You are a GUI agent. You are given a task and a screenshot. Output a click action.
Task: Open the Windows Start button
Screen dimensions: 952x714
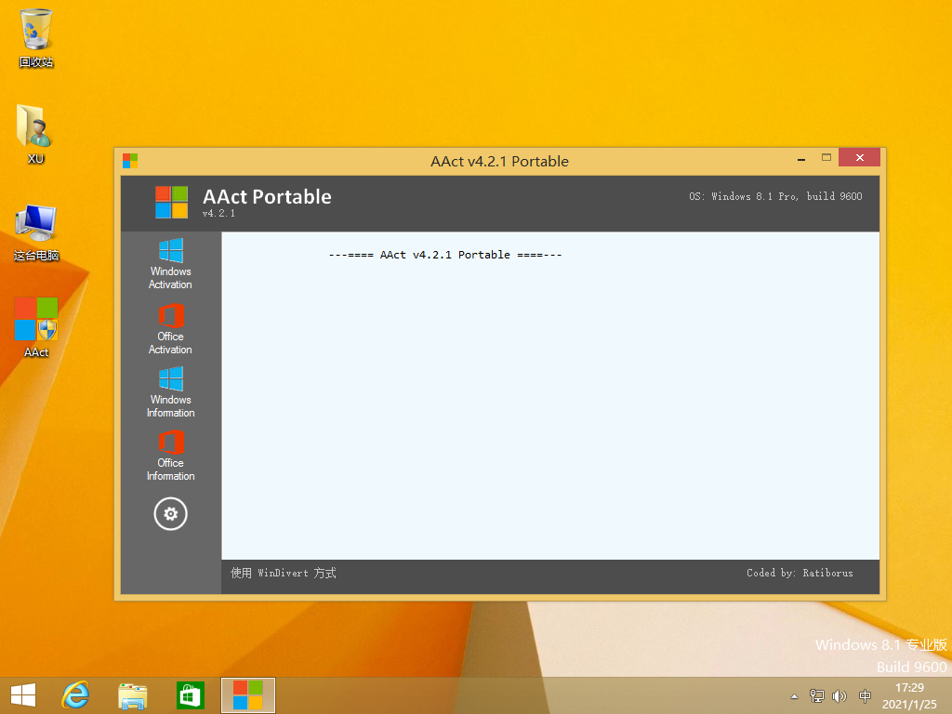pos(23,694)
